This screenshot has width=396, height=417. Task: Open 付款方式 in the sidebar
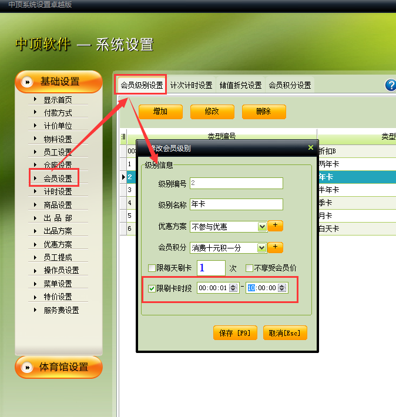58,113
